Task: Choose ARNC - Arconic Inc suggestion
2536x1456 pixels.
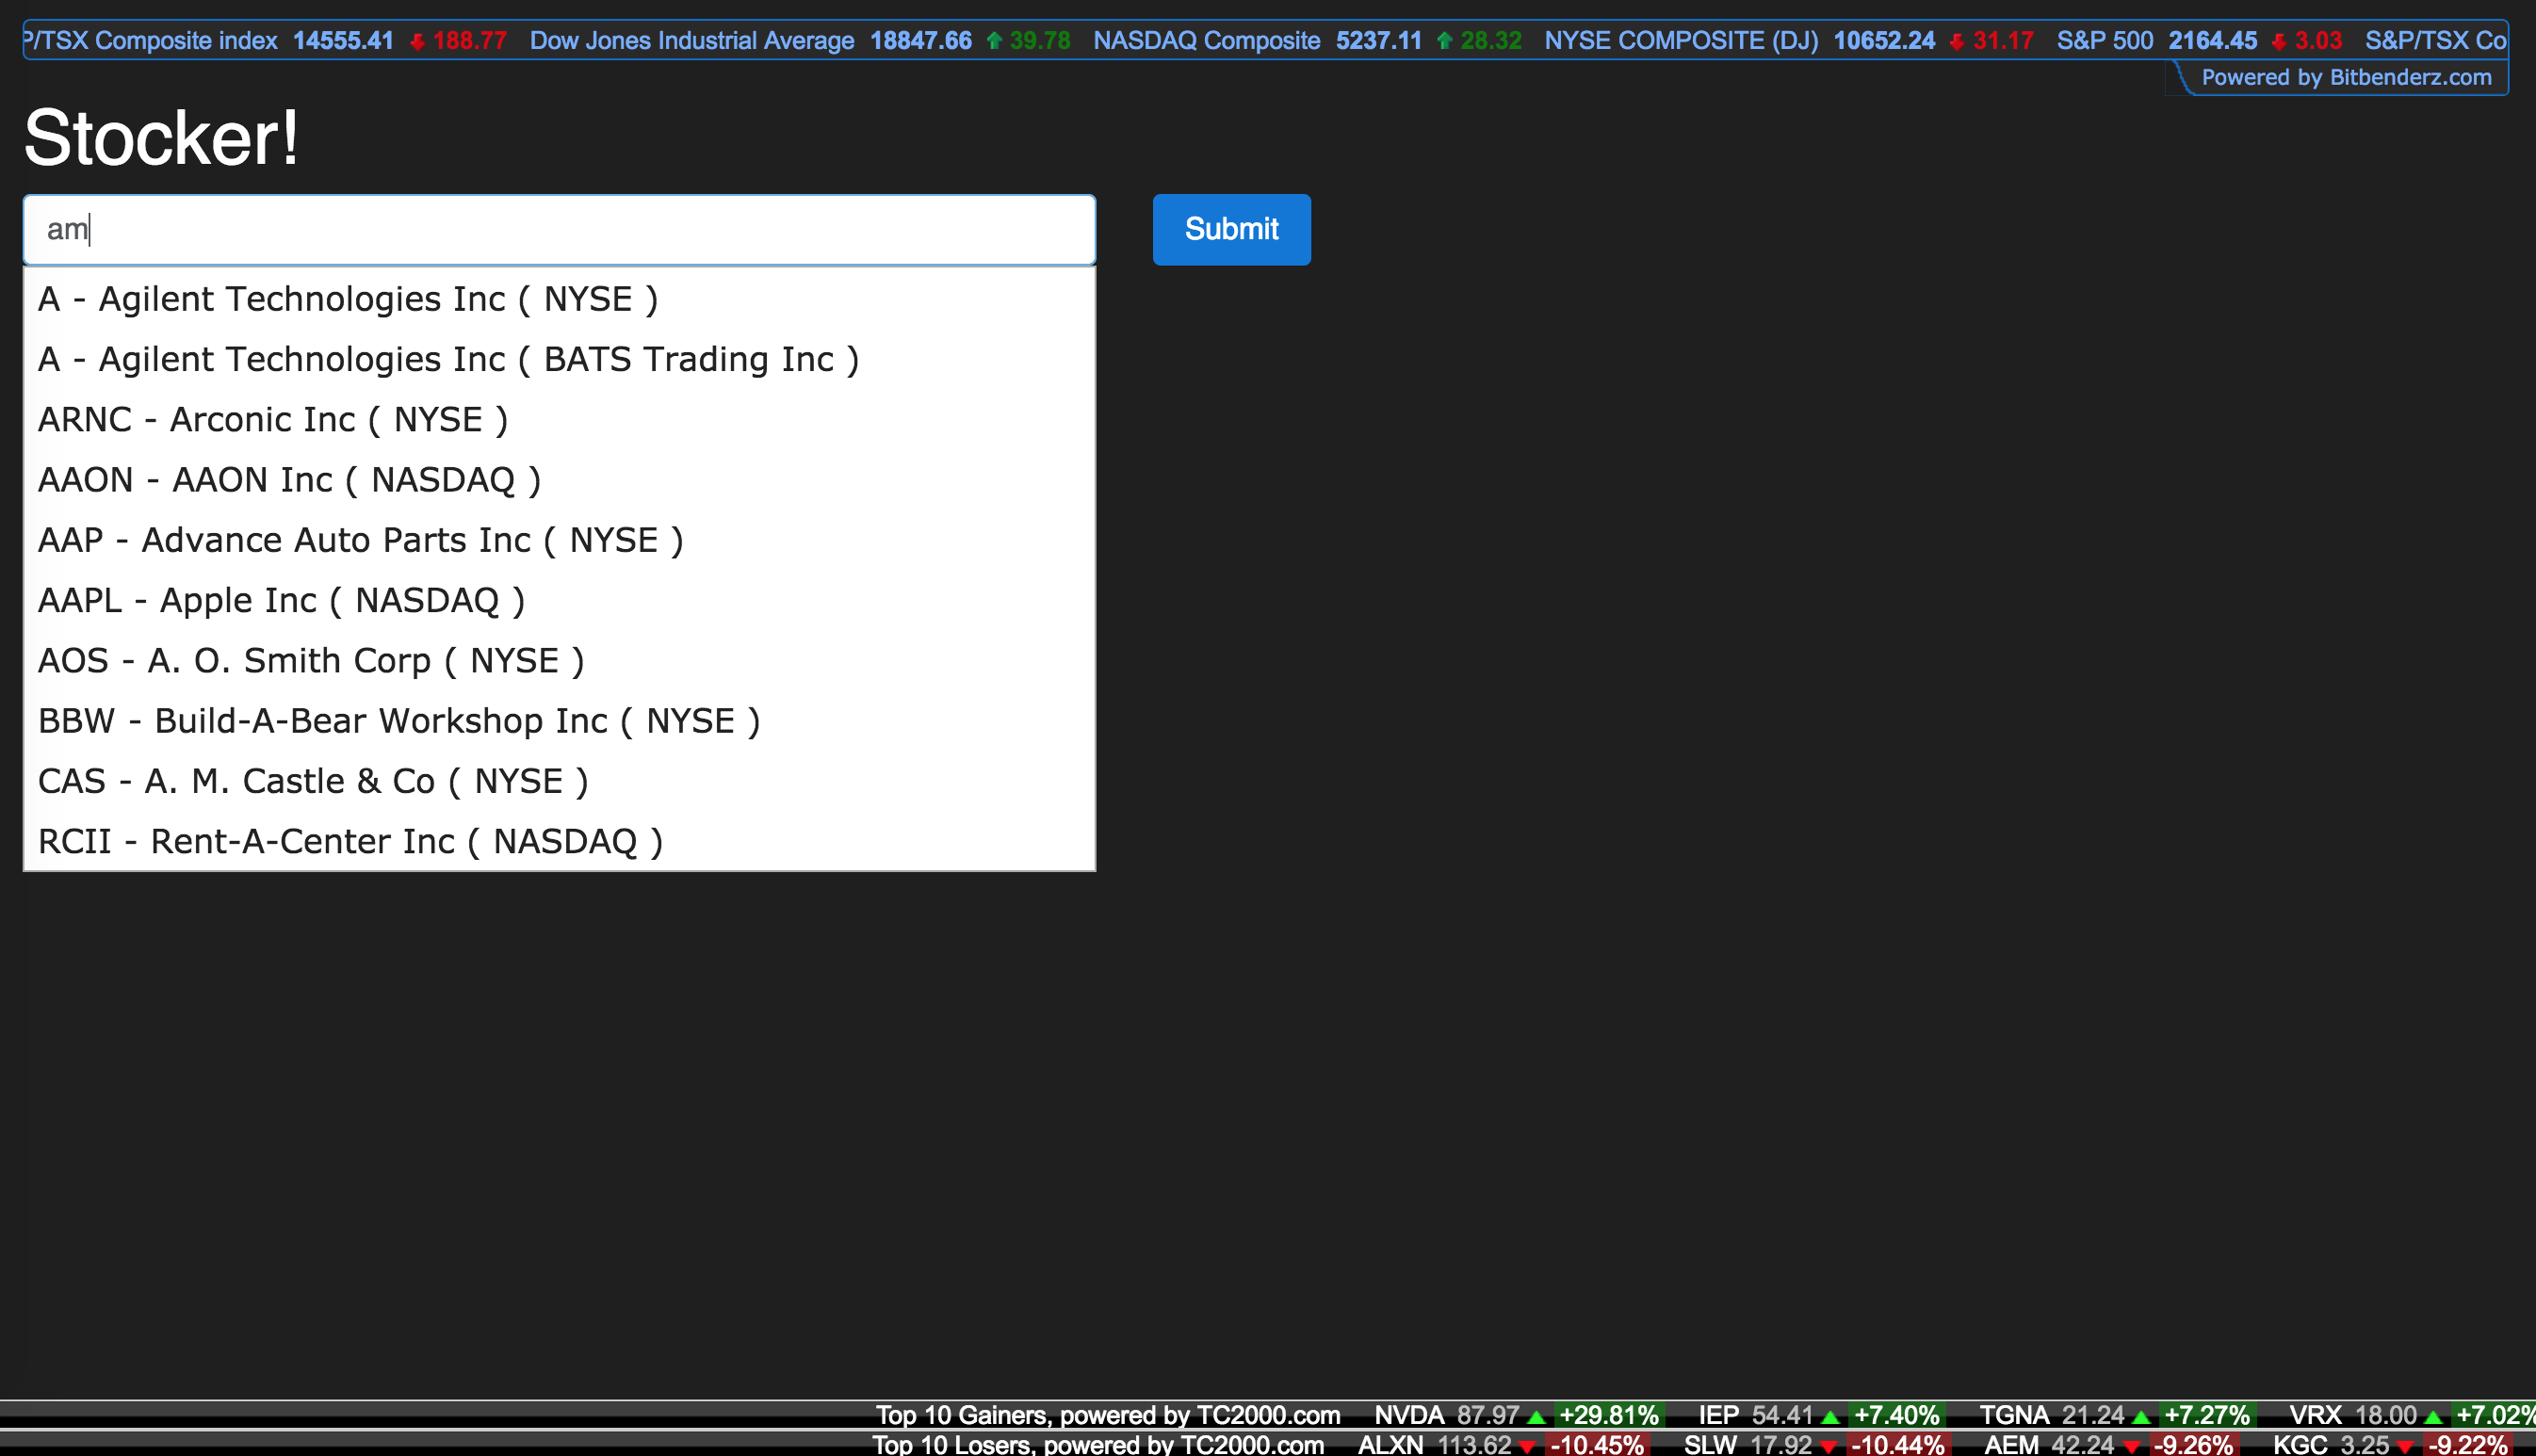Action: (x=273, y=419)
